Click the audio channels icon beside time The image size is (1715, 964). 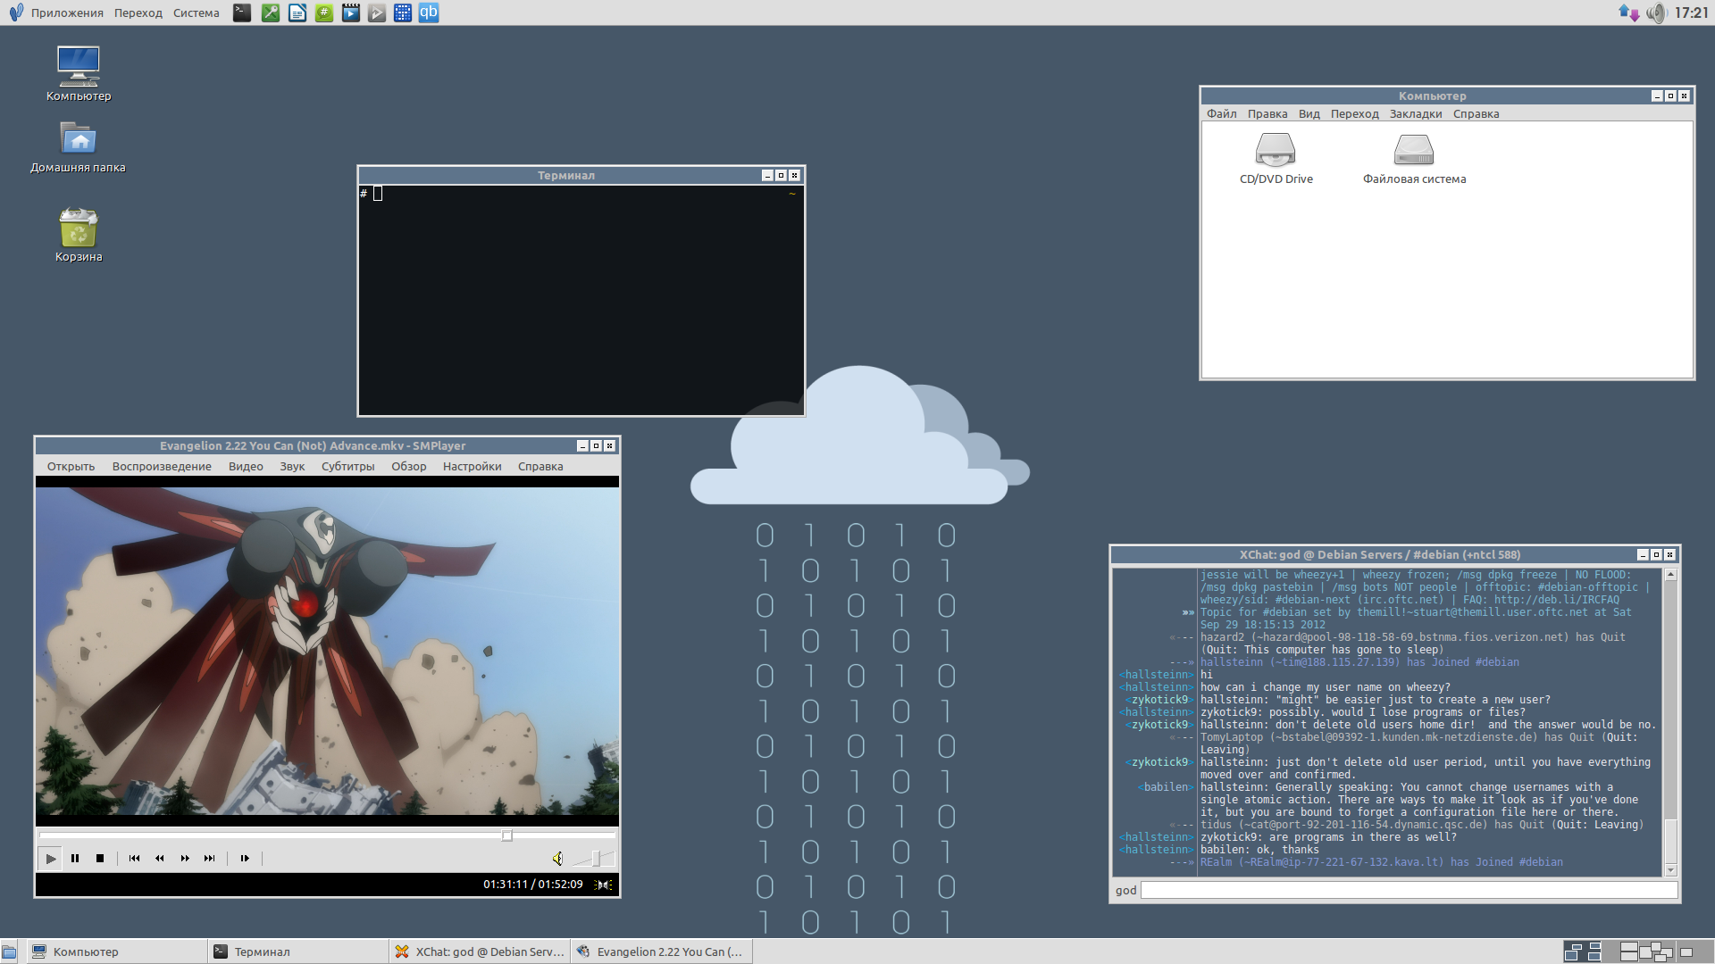point(604,885)
